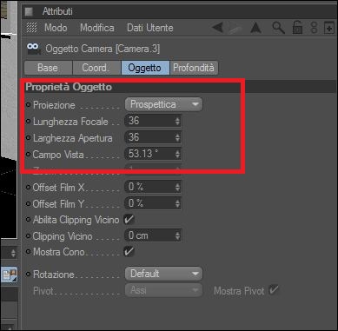Open the Proiezione dropdown set to Prospettica
Image resolution: width=338 pixels, height=331 pixels.
coord(163,104)
